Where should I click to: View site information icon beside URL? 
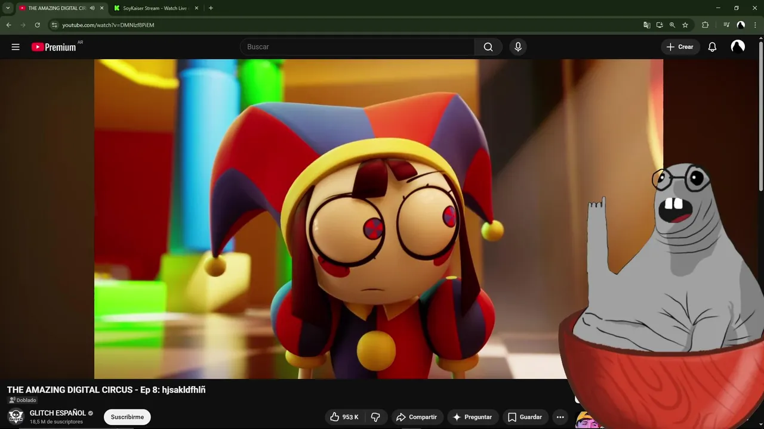[x=54, y=25]
